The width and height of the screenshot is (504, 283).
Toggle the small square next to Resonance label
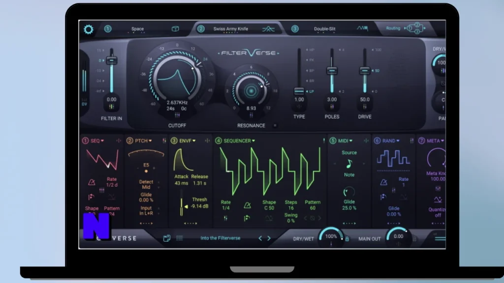(x=275, y=125)
